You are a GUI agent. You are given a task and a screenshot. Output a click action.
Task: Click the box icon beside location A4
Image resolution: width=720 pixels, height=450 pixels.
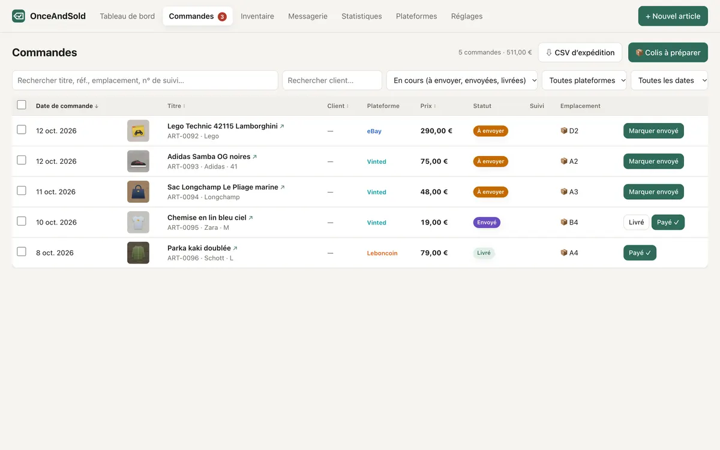point(564,253)
